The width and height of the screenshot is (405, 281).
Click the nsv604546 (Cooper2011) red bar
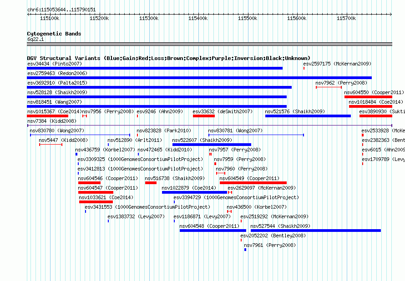[x=89, y=183]
